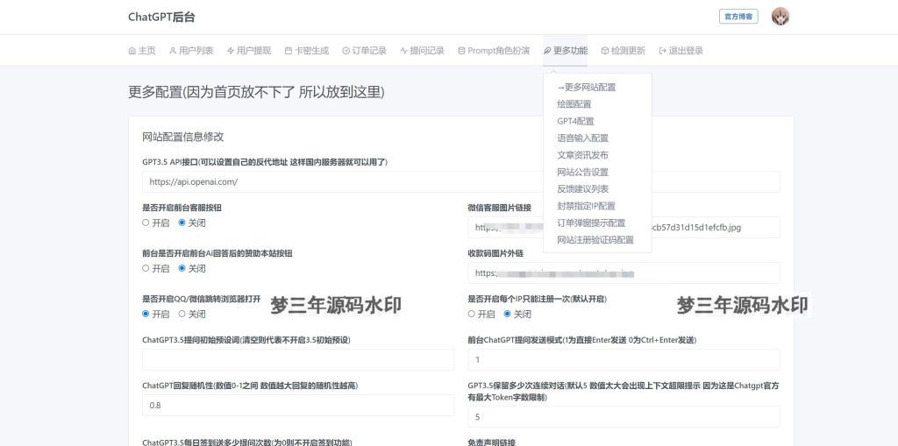898x446 pixels.
Task: Click the logout icon beside 退出登录
Action: tap(663, 51)
